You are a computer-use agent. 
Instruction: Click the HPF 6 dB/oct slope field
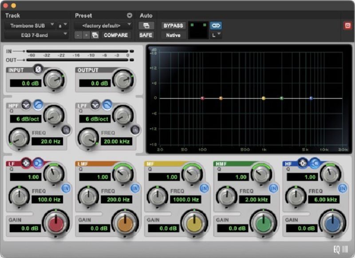click(x=26, y=119)
